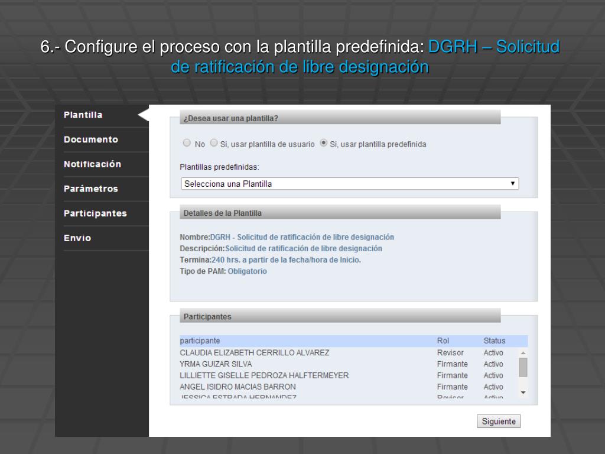This screenshot has height=454, width=605.
Task: Go to the Envio step
Action: [77, 238]
